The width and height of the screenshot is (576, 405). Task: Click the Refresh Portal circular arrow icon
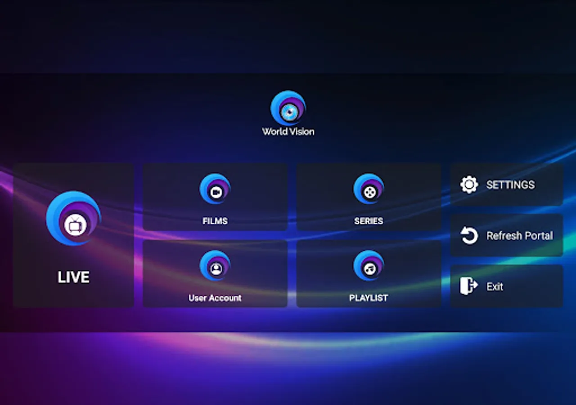469,235
